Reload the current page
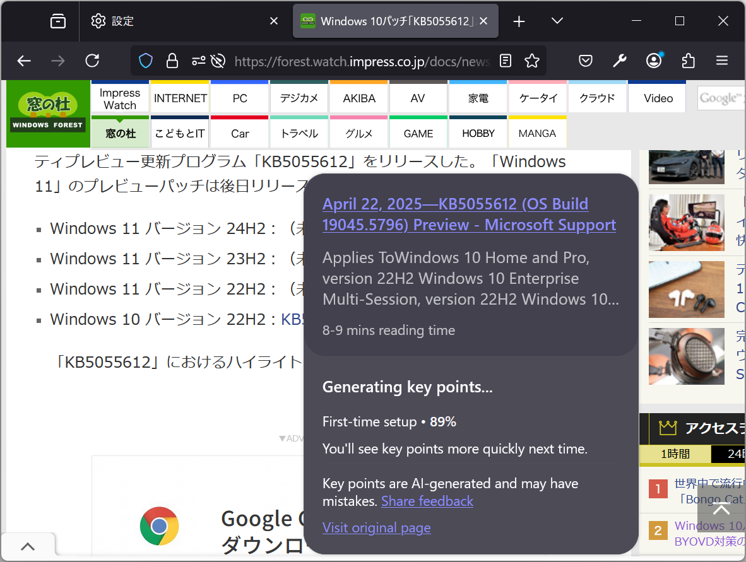This screenshot has height=562, width=746. (x=92, y=61)
